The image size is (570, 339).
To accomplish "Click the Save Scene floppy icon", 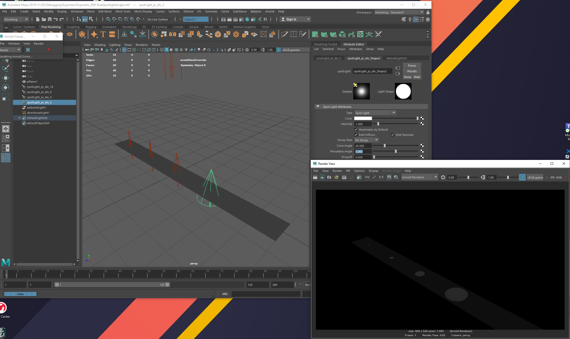I will [50, 19].
